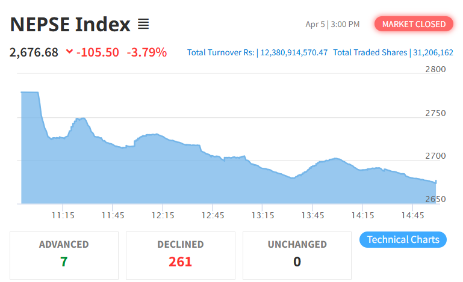Click the chart at the 11:15 time label

coord(63,215)
